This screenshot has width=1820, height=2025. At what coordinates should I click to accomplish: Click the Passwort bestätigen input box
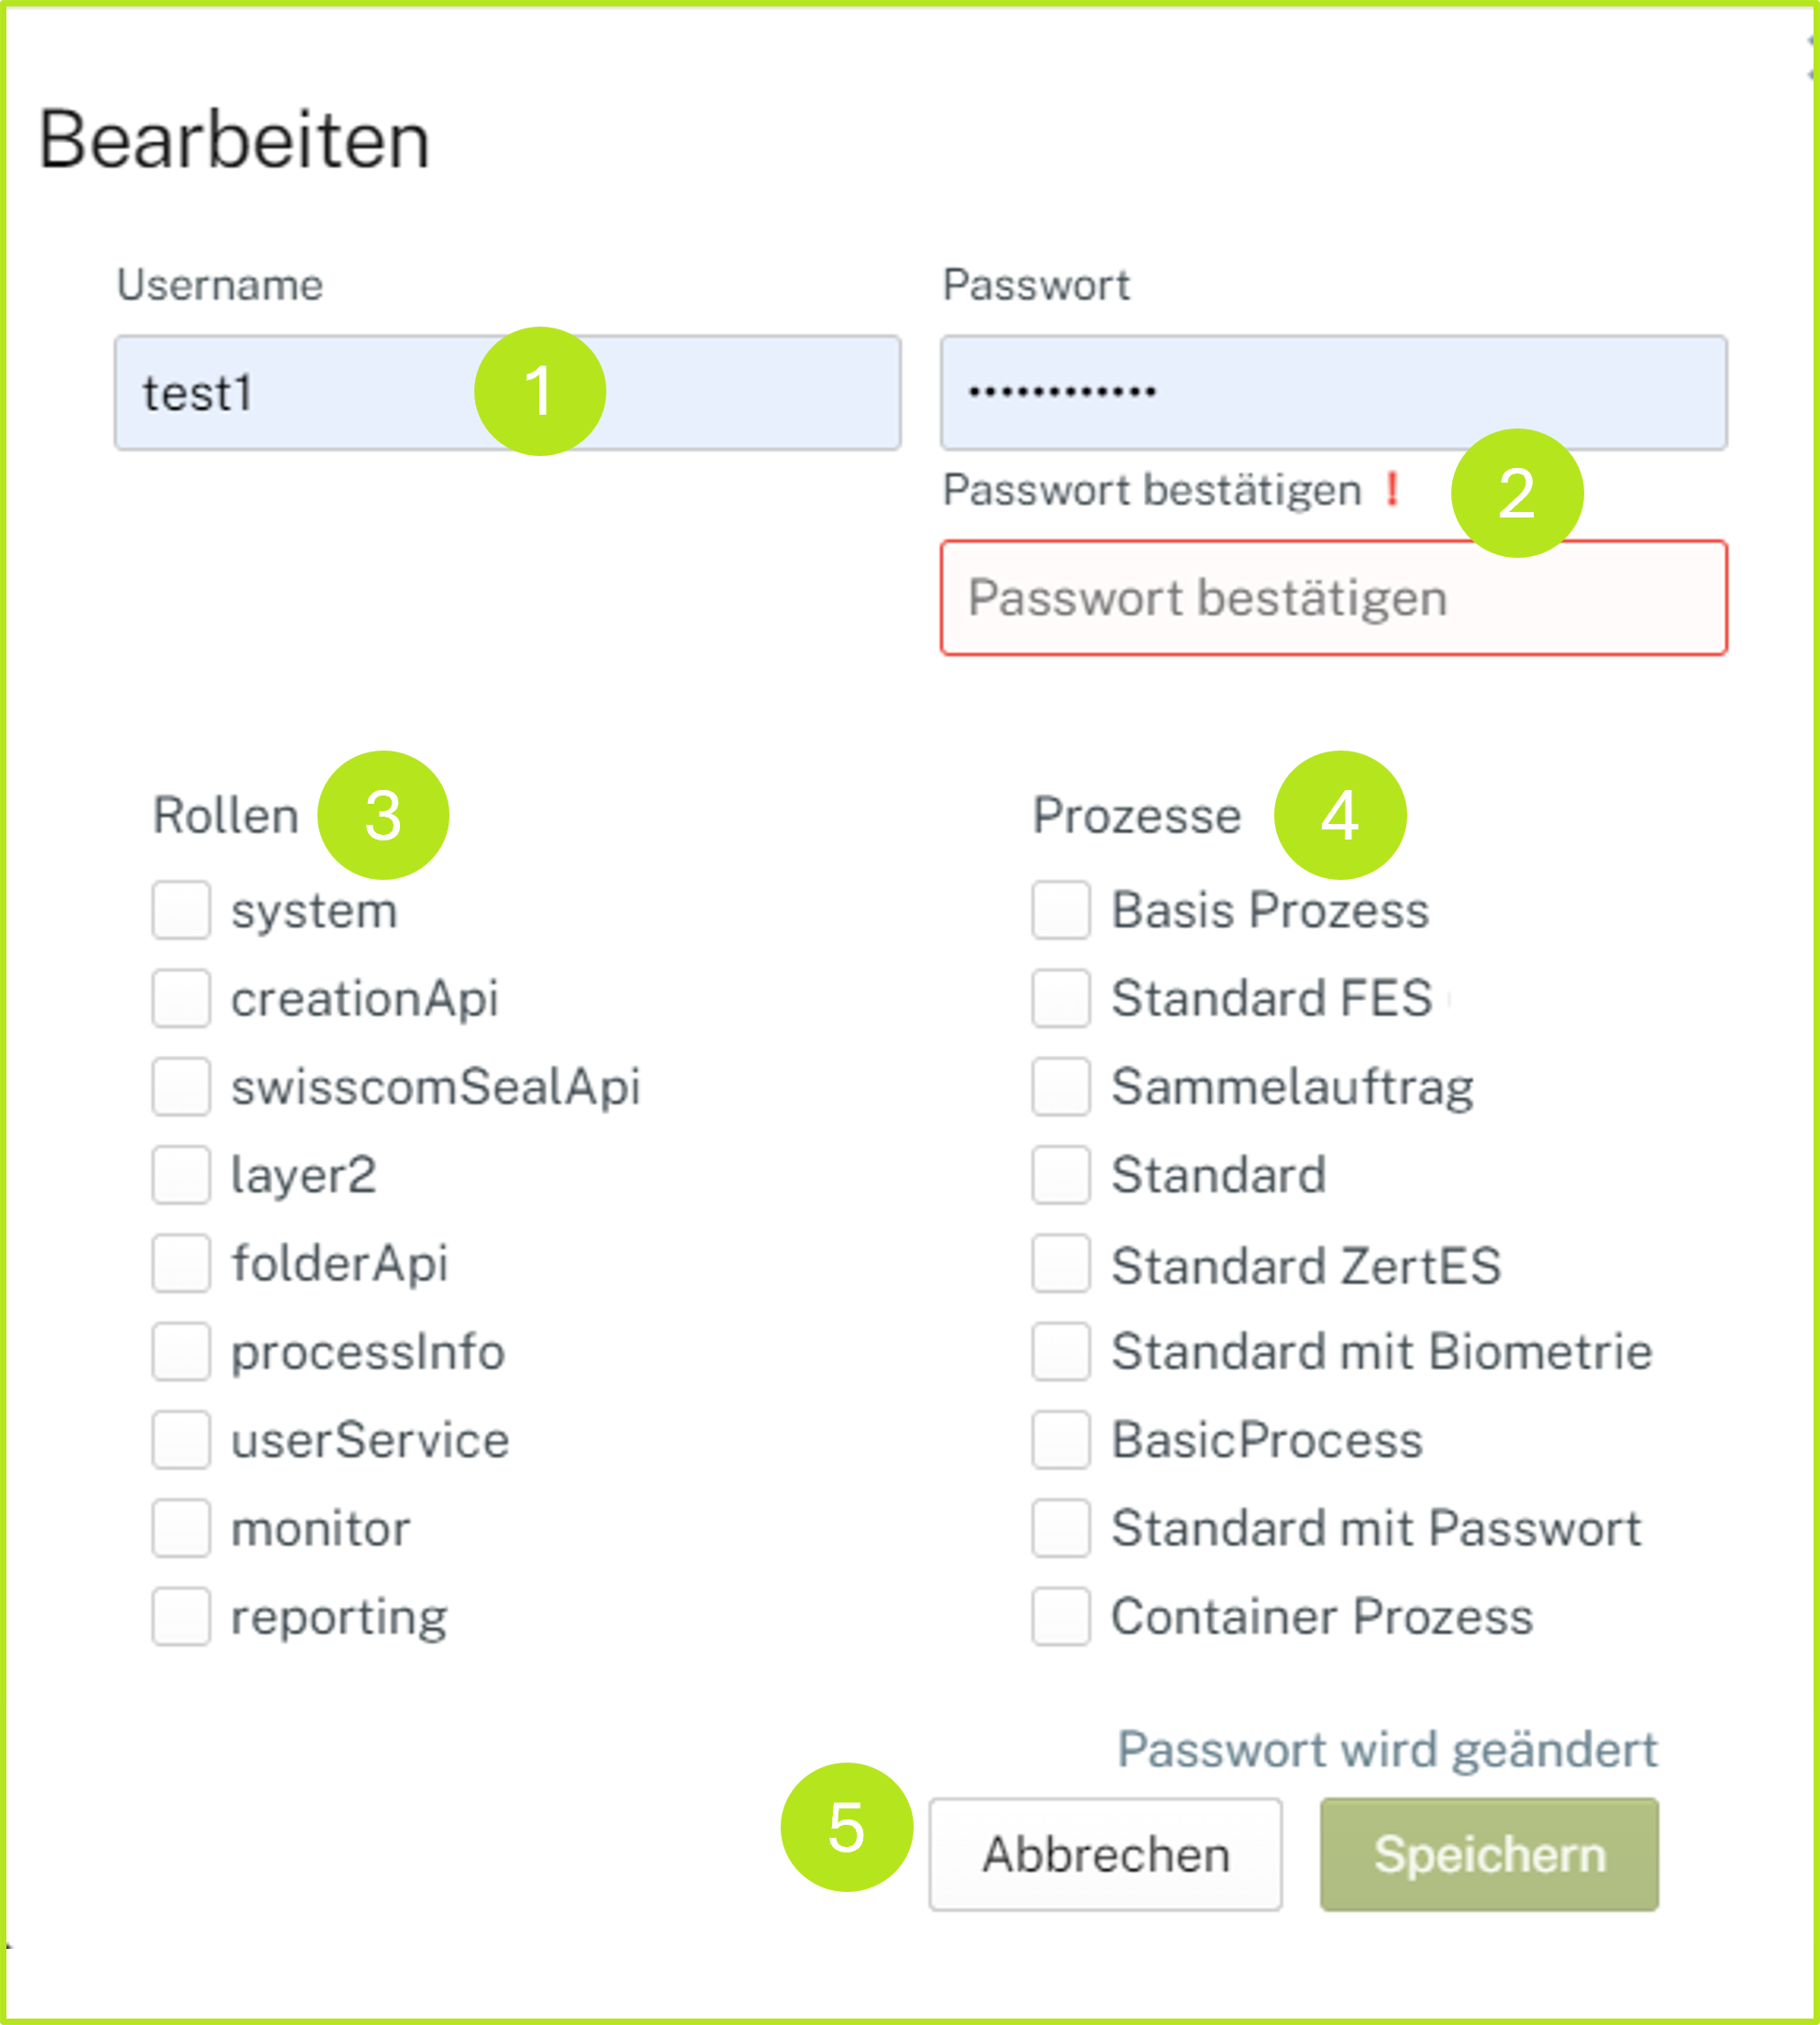(x=1332, y=598)
